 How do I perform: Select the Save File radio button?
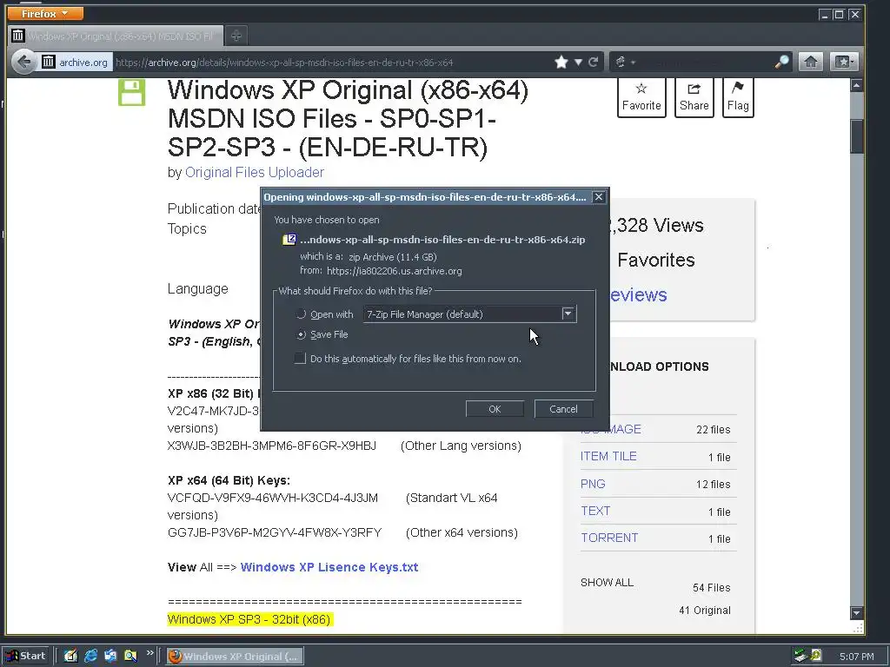(x=302, y=334)
